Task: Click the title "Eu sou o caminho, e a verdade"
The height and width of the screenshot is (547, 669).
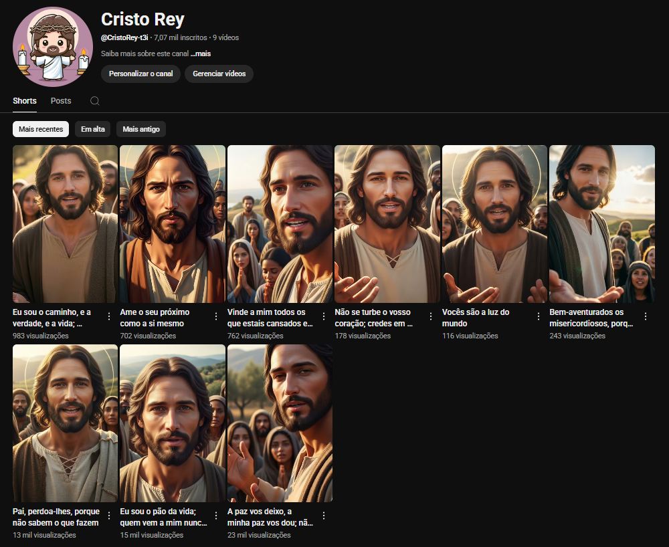Action: [52, 318]
